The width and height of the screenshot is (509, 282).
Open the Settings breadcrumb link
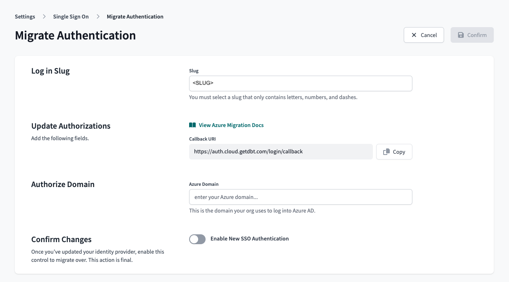click(25, 16)
